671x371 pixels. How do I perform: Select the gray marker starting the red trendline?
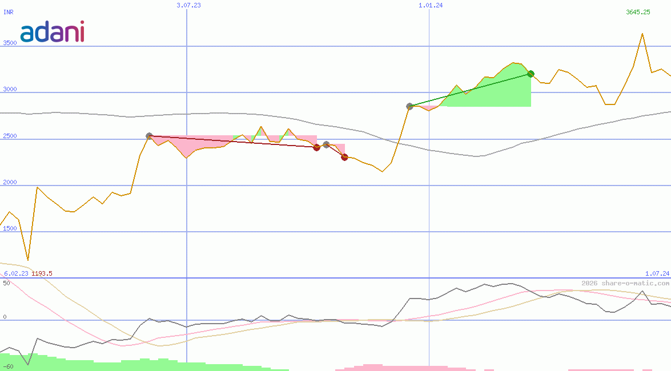pos(149,136)
